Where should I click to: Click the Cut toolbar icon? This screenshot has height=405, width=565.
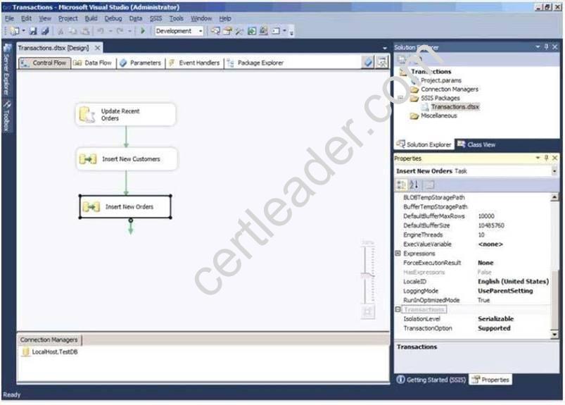tap(61, 32)
